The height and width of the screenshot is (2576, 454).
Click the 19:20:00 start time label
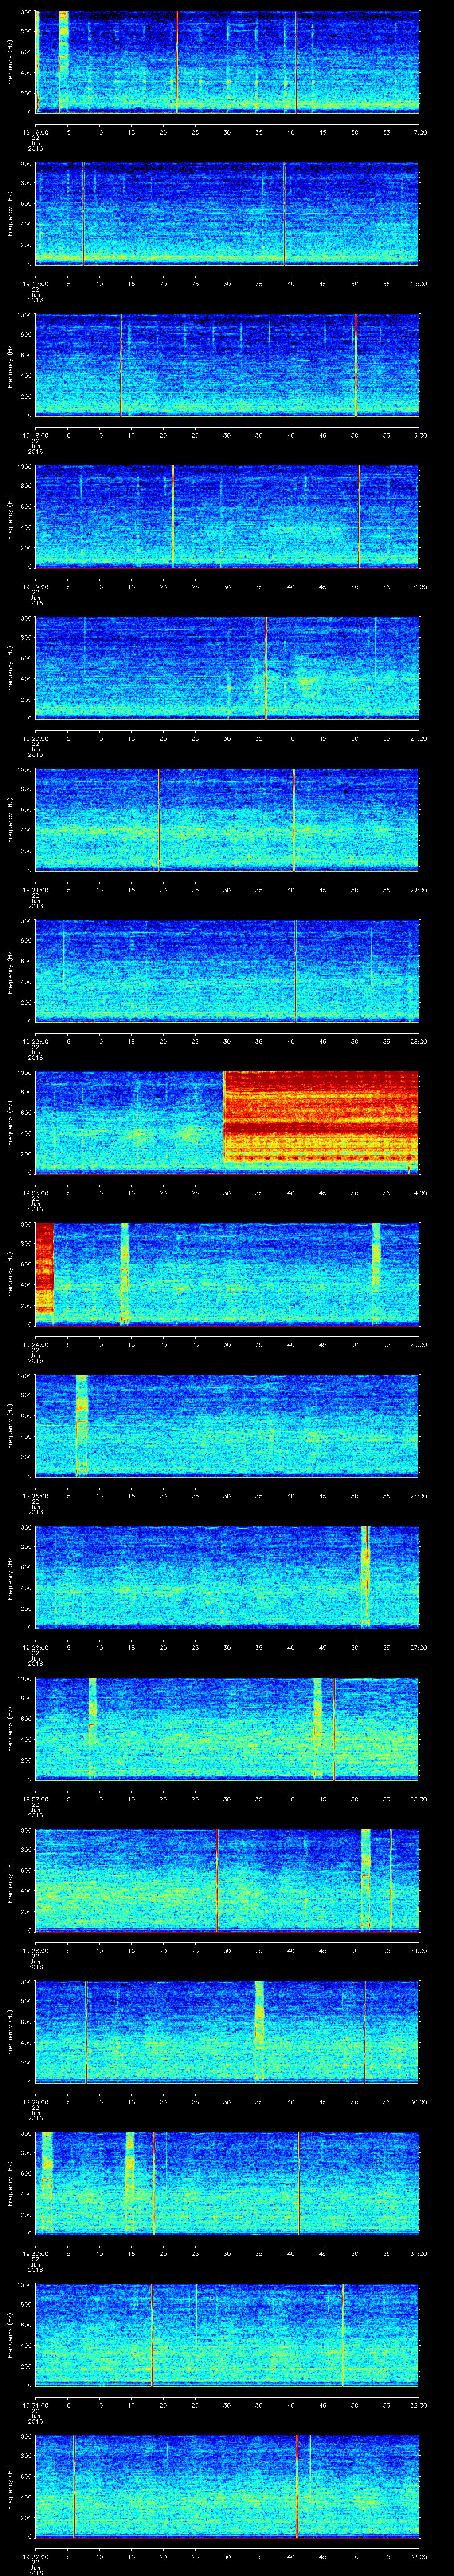pos(36,738)
